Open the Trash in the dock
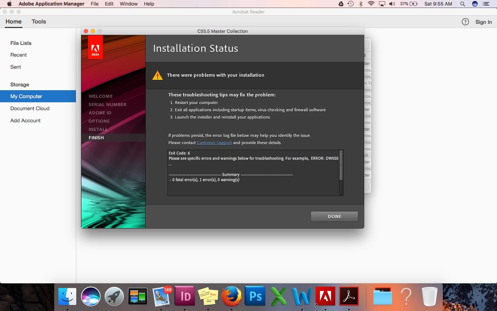Screen dimensions: 497x311 coord(430,296)
